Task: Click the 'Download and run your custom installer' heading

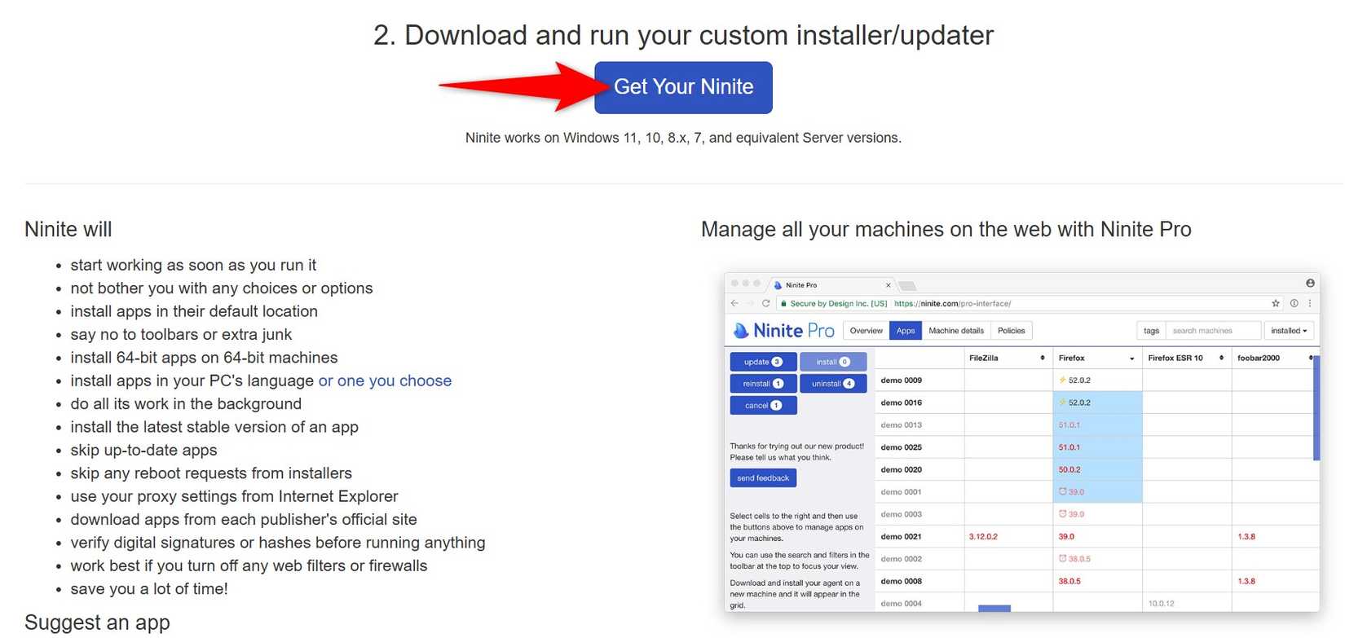Action: [683, 35]
